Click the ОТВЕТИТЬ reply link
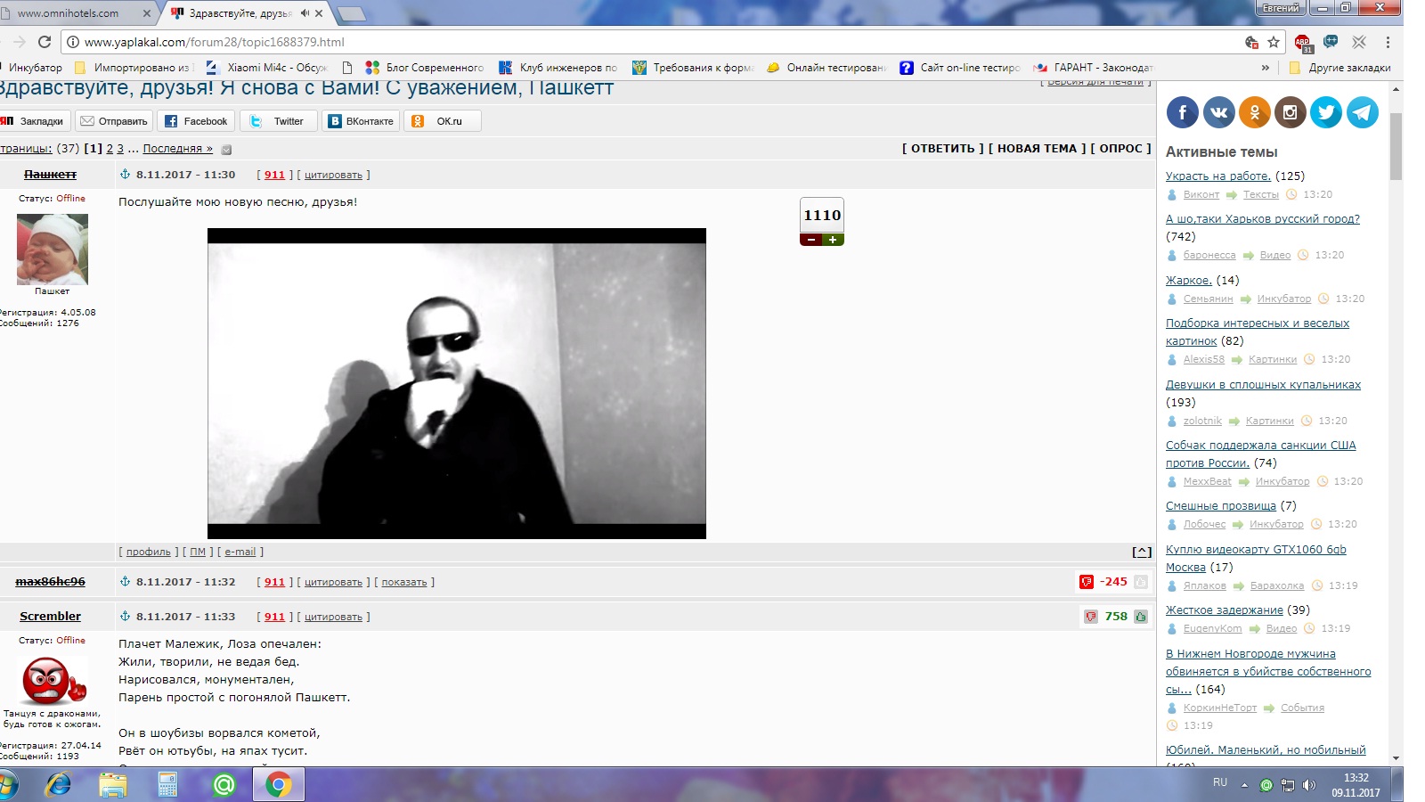Image resolution: width=1425 pixels, height=802 pixels. pyautogui.click(x=943, y=149)
